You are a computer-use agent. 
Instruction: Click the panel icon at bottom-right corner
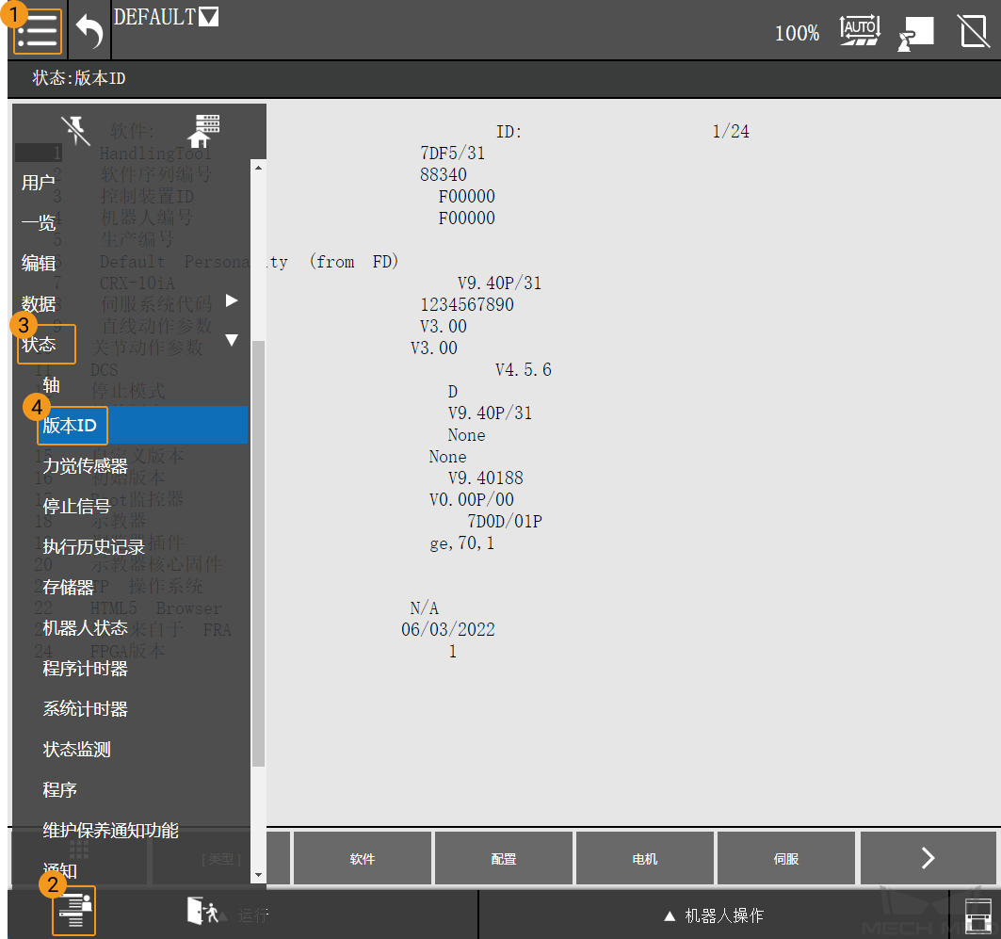[979, 914]
